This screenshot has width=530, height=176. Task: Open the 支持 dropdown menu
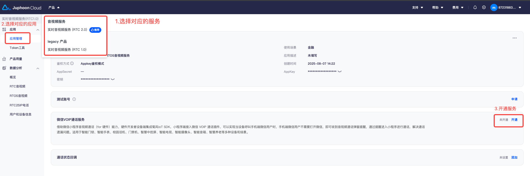click(418, 7)
